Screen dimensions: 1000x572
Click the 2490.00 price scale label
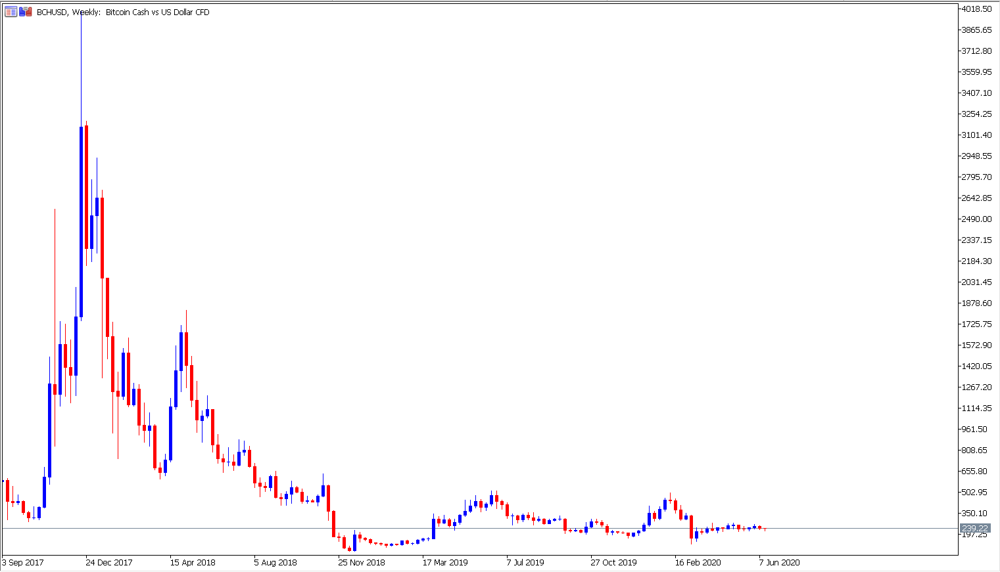[x=976, y=219]
